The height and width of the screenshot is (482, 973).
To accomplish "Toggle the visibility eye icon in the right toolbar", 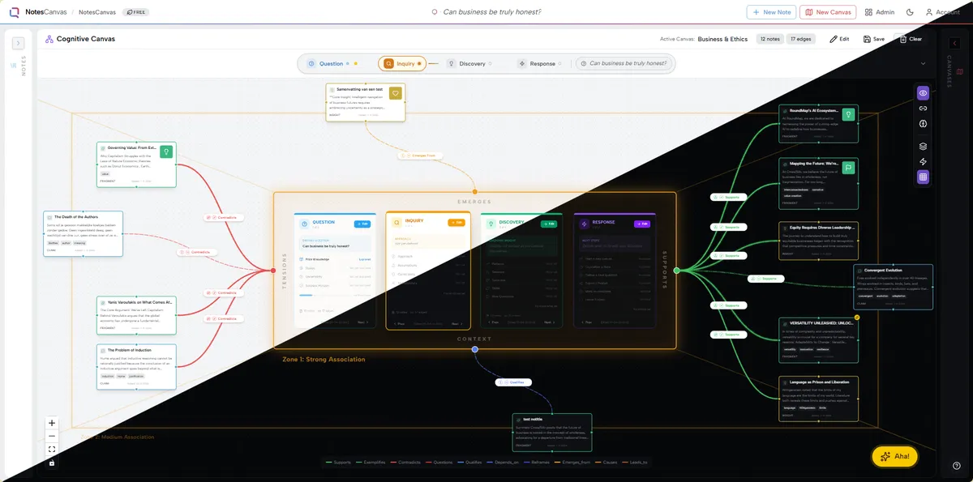I will pos(923,93).
